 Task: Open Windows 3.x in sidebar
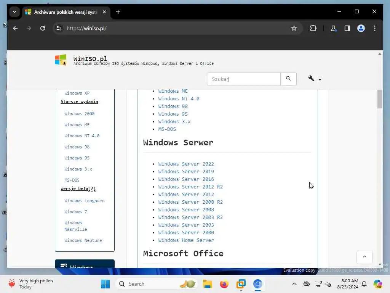78,169
